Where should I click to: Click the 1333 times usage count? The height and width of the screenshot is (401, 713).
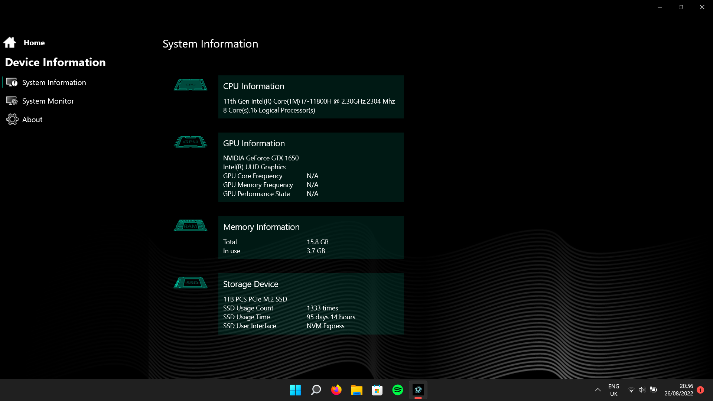tap(322, 308)
